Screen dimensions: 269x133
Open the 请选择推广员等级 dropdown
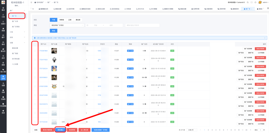67,25
